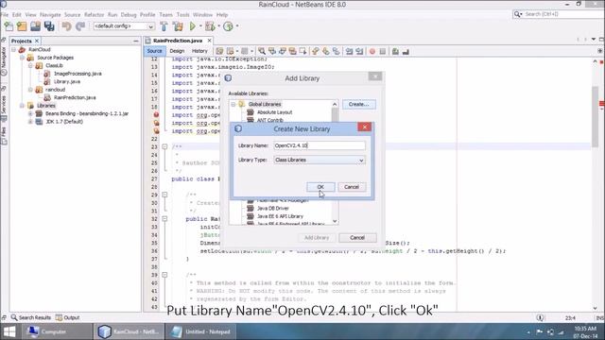This screenshot has height=340, width=605.
Task: Click the Save All toolbar icon
Action: 49,26
